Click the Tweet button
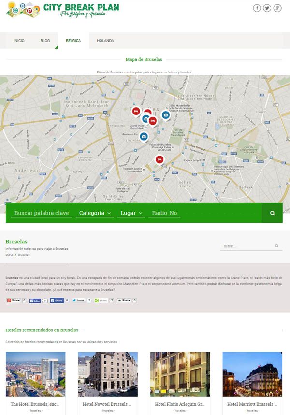The height and width of the screenshot is (415, 290). point(78,301)
